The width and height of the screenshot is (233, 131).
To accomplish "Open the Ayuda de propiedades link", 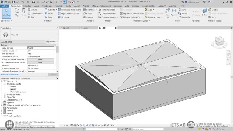I will pyautogui.click(x=10, y=74).
